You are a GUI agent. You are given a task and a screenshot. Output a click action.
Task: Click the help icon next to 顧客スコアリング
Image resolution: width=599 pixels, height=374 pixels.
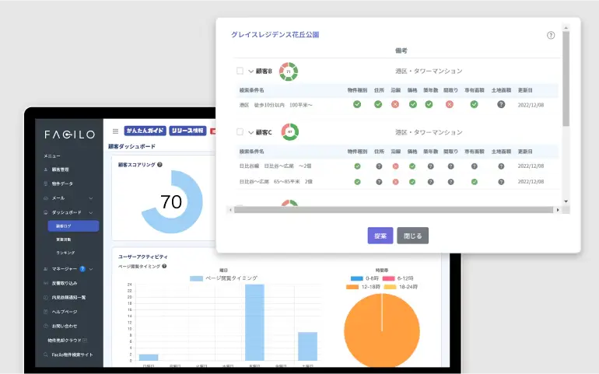click(159, 165)
